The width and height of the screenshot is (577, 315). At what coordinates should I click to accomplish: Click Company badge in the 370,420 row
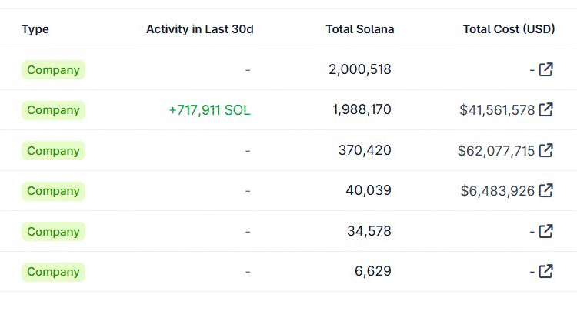[x=53, y=151]
